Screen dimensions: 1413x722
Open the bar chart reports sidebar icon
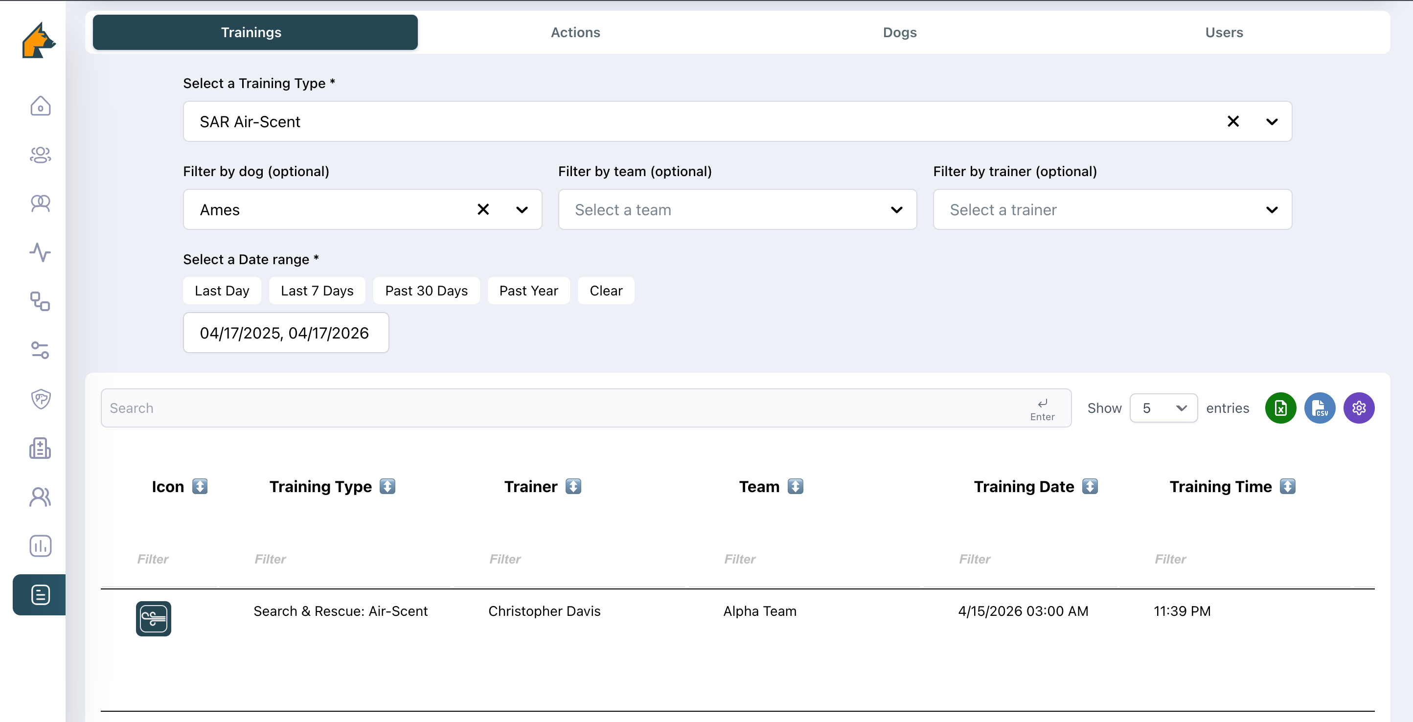40,545
